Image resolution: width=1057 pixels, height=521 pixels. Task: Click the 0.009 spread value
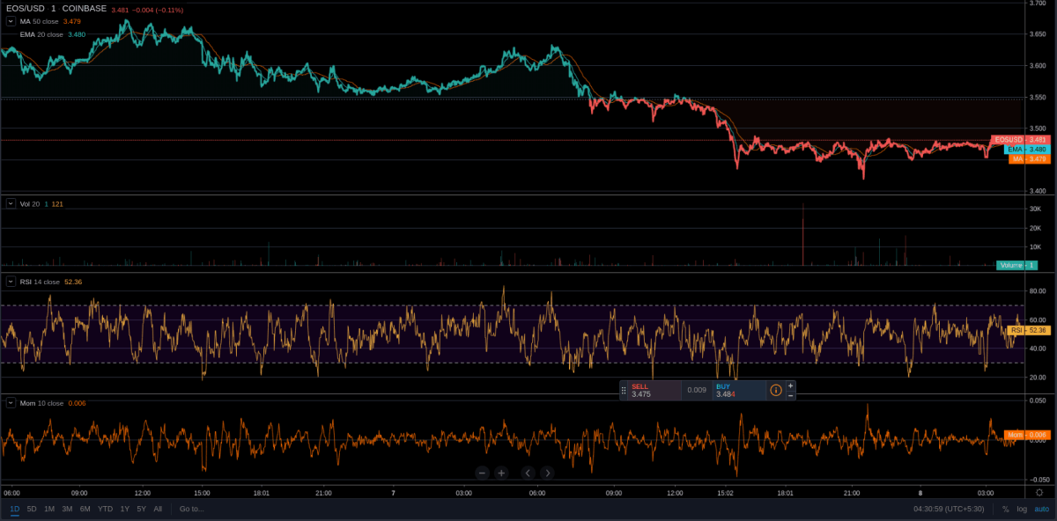[697, 391]
